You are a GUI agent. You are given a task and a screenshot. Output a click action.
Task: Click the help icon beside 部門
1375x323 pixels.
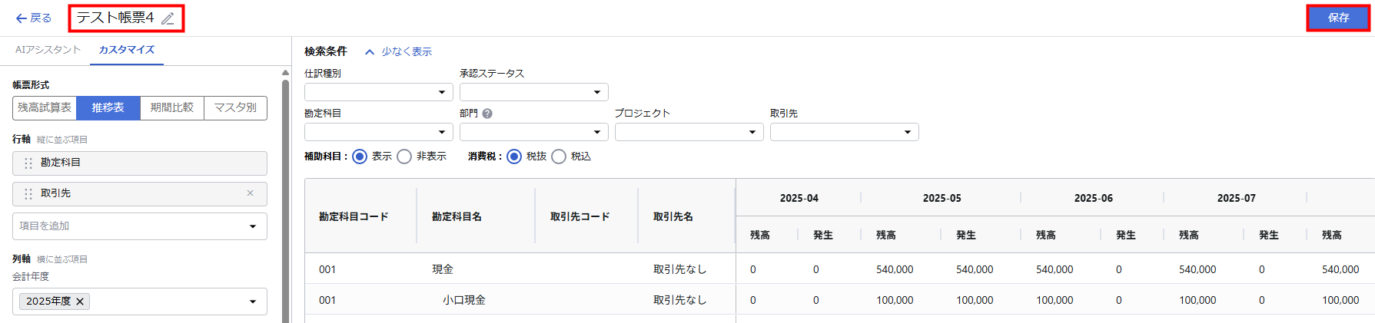(x=487, y=114)
